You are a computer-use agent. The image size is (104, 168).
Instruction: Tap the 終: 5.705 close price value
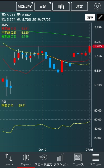(x=24, y=20)
